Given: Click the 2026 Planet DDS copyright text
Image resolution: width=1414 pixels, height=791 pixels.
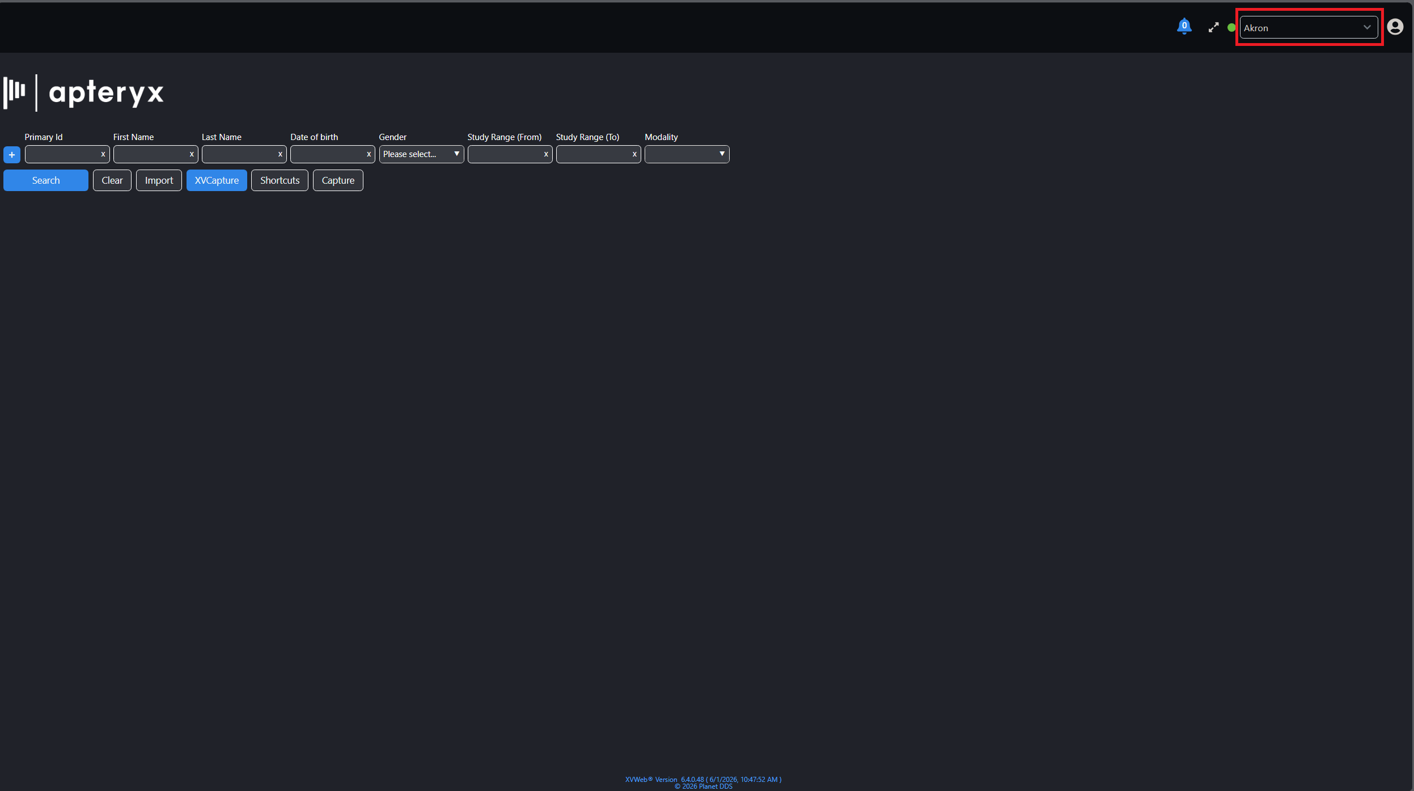Looking at the screenshot, I should point(704,786).
